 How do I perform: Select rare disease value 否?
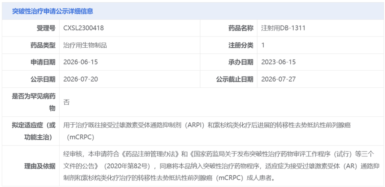click(66, 102)
